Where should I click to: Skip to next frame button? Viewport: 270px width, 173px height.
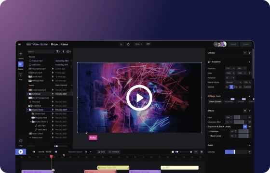pos(56,152)
